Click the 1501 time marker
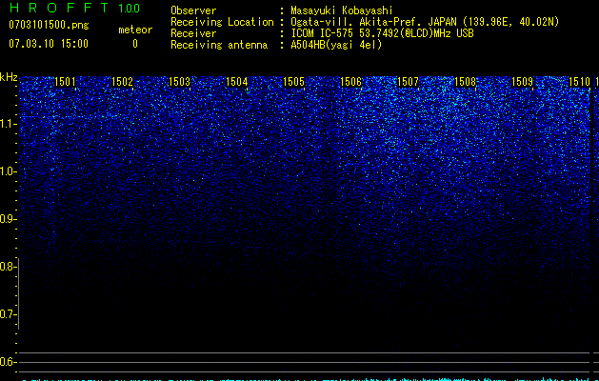 [65, 82]
